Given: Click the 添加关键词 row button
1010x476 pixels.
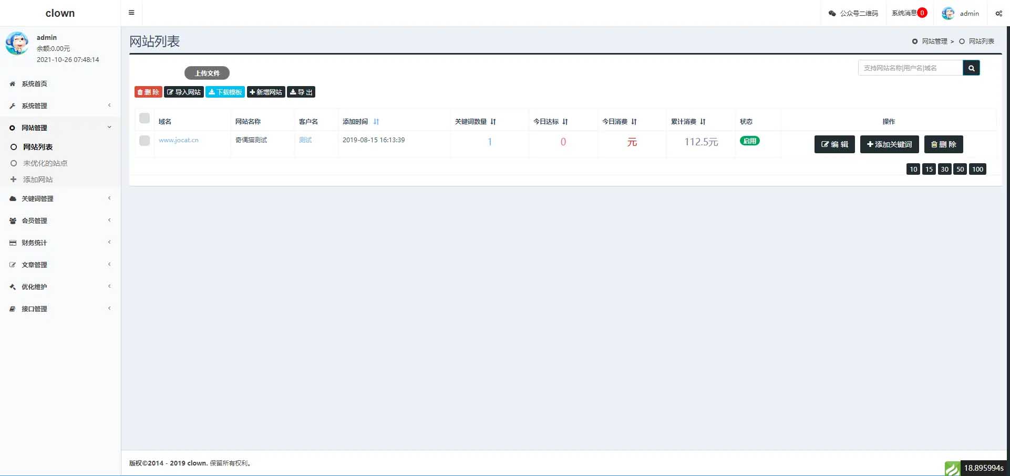Looking at the screenshot, I should point(889,144).
